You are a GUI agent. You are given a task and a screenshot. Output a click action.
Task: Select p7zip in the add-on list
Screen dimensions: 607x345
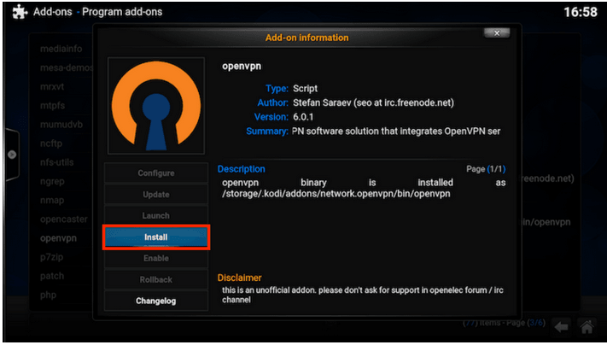(51, 258)
